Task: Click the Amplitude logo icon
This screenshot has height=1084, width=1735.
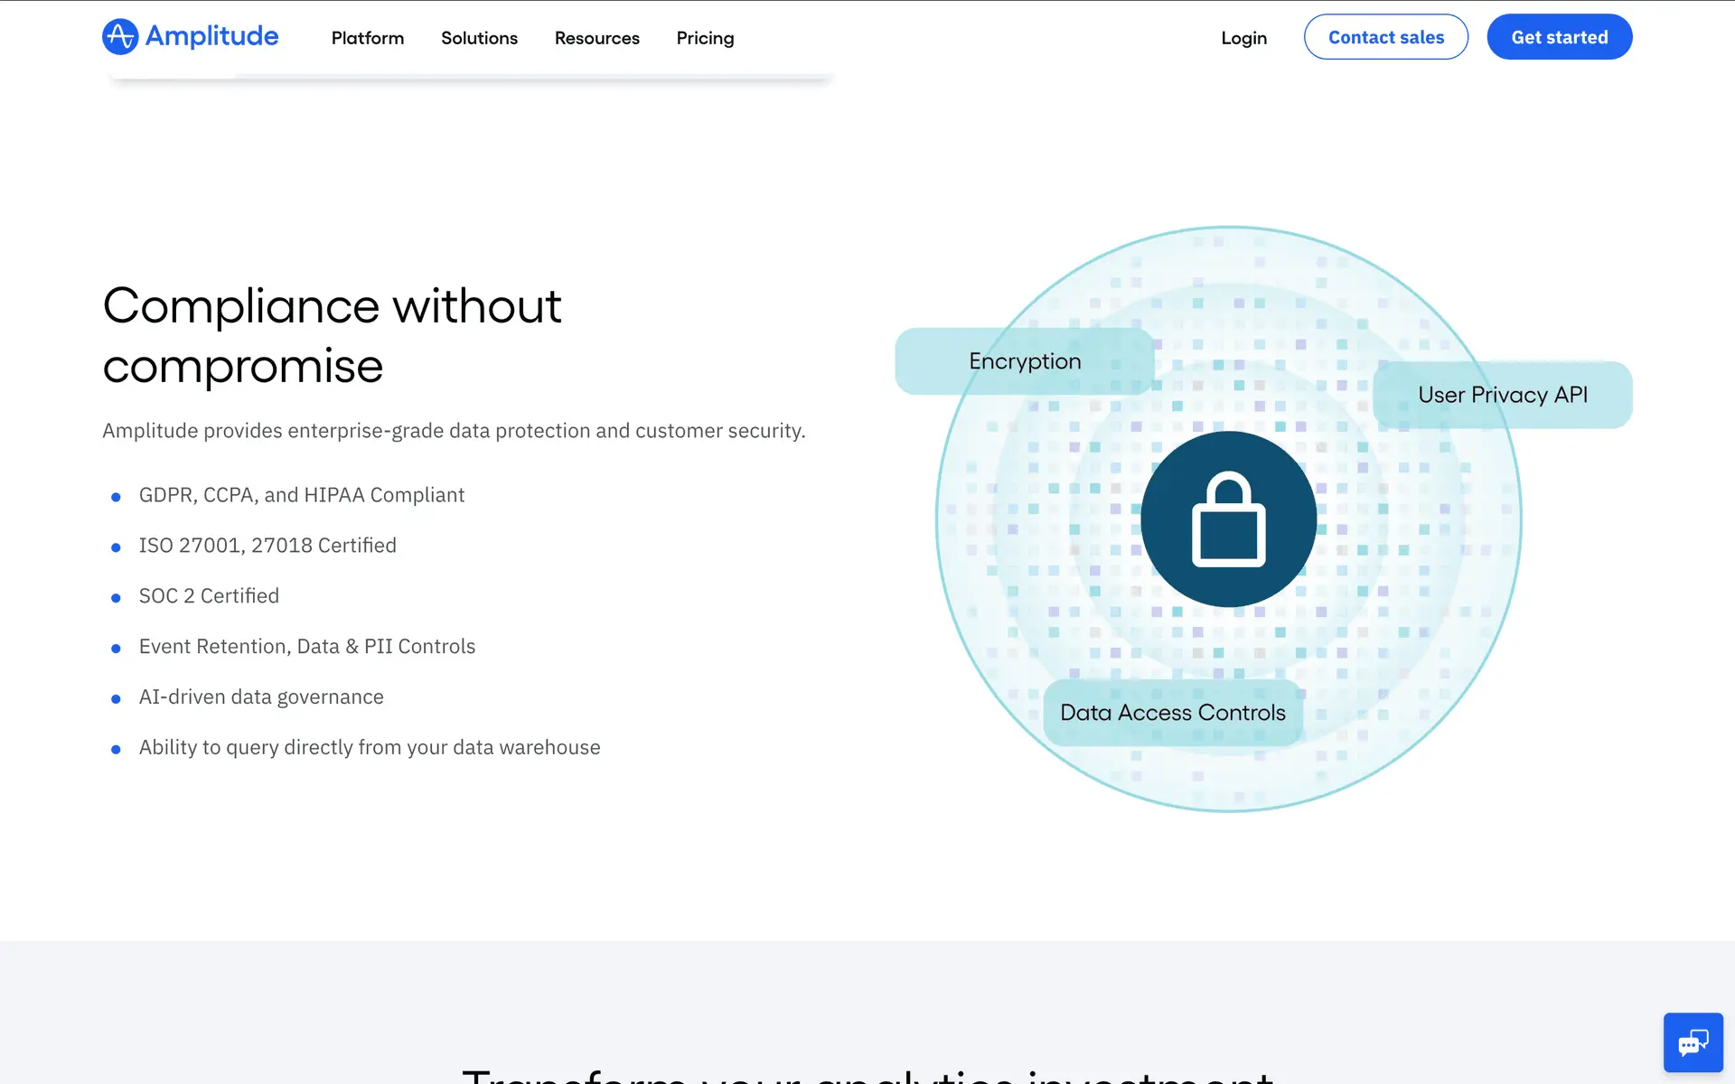Action: tap(119, 37)
